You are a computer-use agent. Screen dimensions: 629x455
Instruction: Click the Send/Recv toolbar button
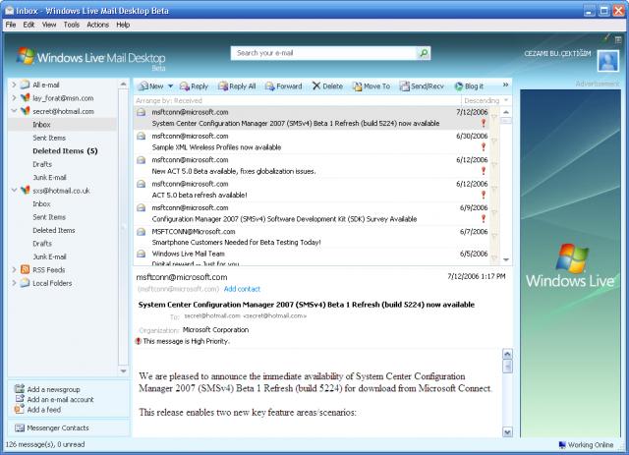tap(422, 85)
